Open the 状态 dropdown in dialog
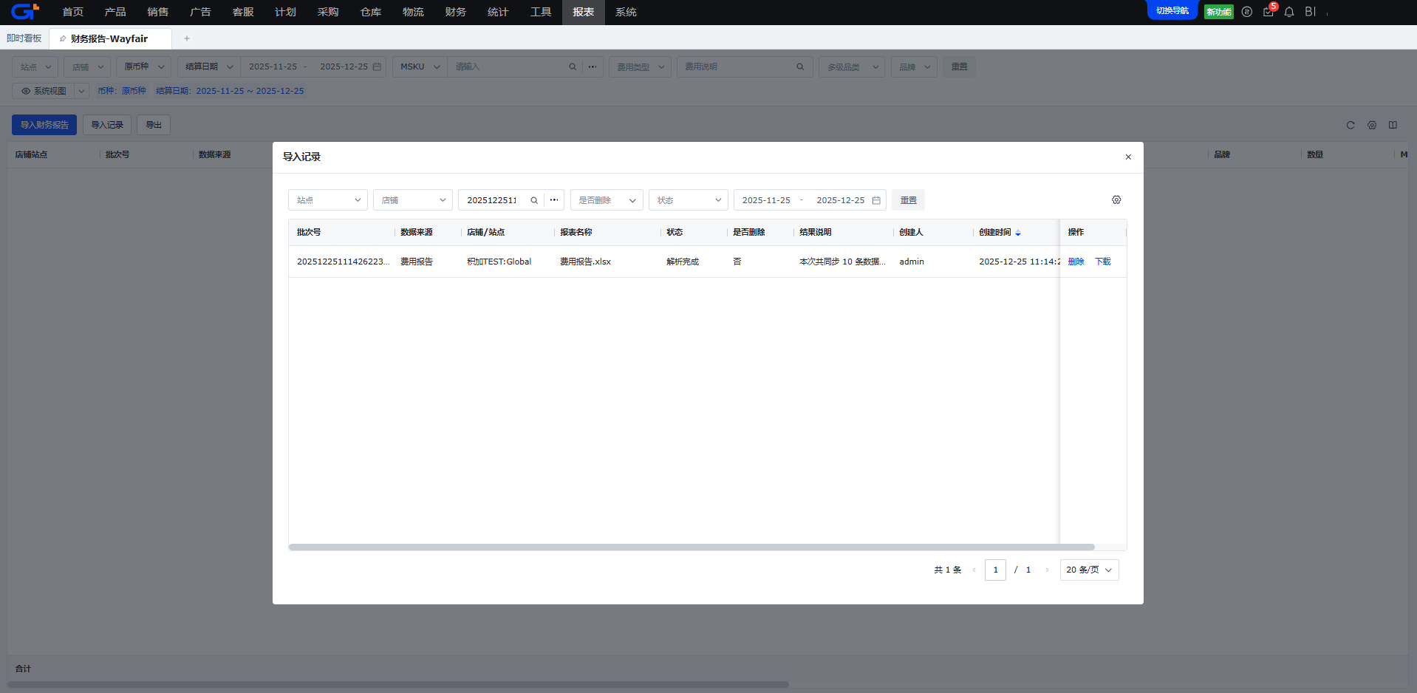This screenshot has width=1417, height=693. (689, 200)
